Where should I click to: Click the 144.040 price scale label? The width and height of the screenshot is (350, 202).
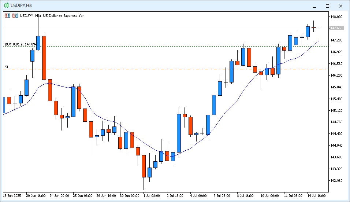pos(336,146)
